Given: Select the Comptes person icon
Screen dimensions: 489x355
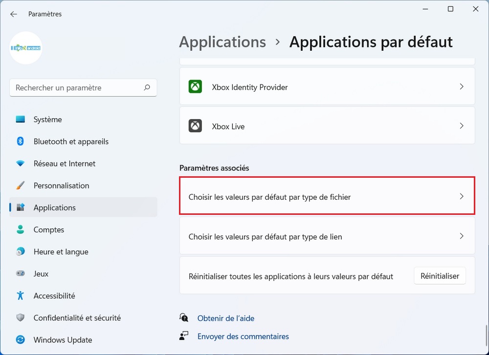Looking at the screenshot, I should 20,230.
